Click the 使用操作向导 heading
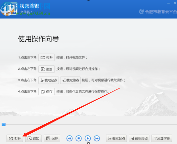Screen dimensions: 177x144 pyautogui.click(x=38, y=39)
